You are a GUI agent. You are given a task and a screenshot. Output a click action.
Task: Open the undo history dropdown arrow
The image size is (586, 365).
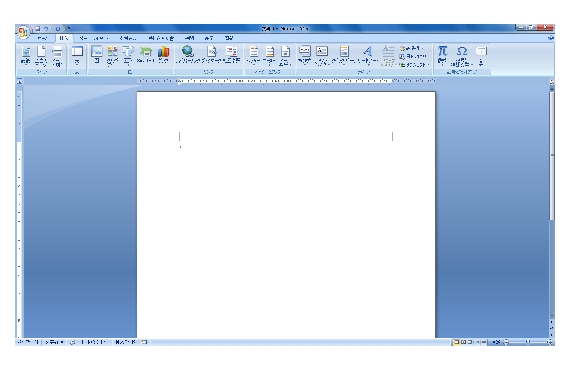point(51,28)
